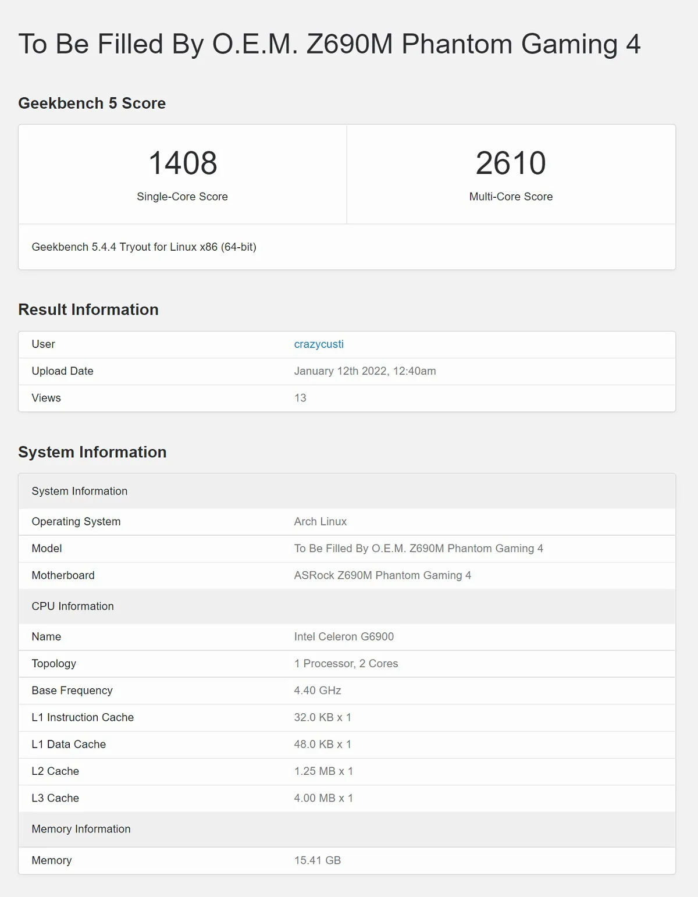
Task: Click the System Information table header row
Action: 347,491
